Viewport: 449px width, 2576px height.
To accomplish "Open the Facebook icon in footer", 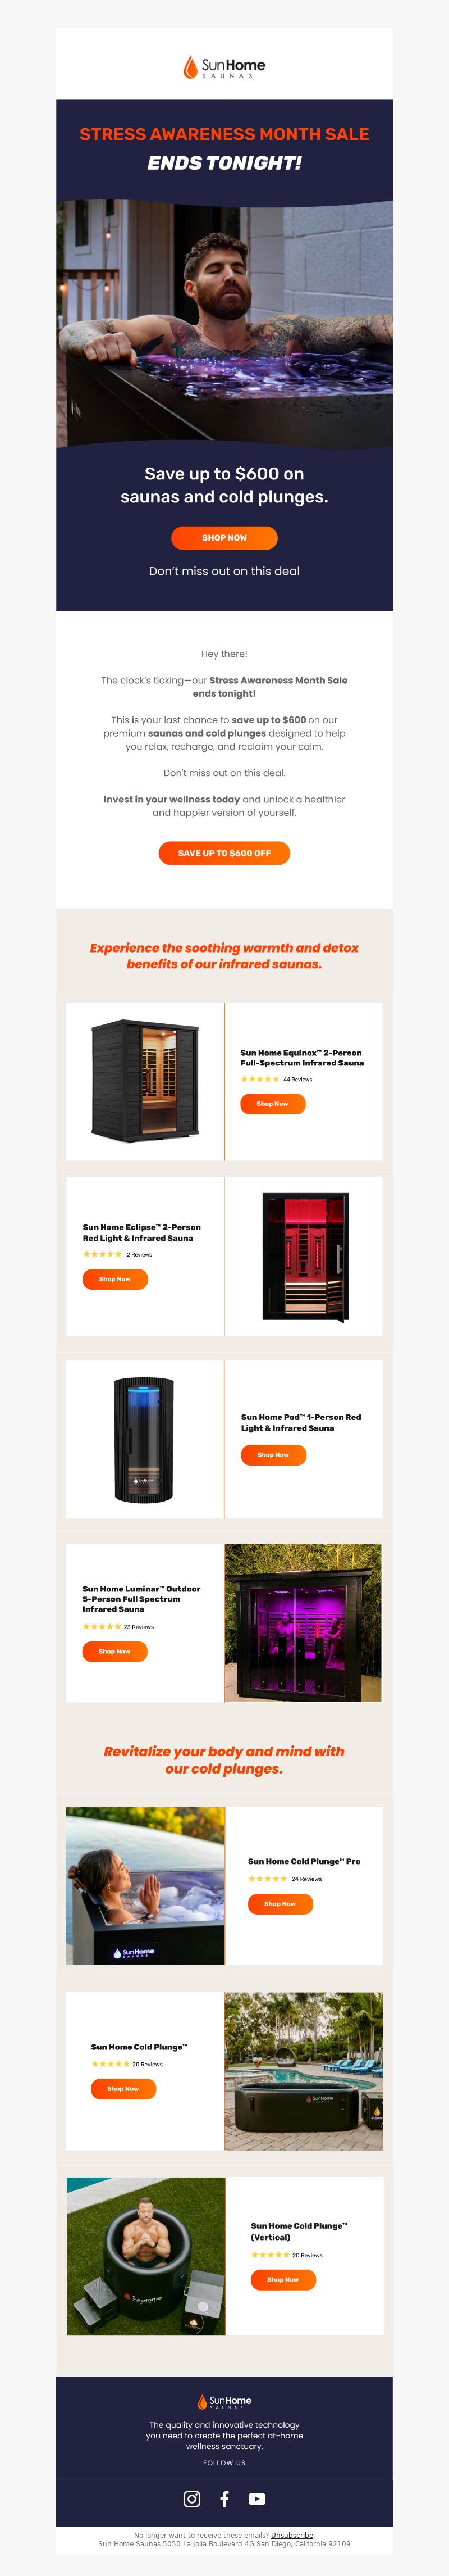I will pos(224,2498).
